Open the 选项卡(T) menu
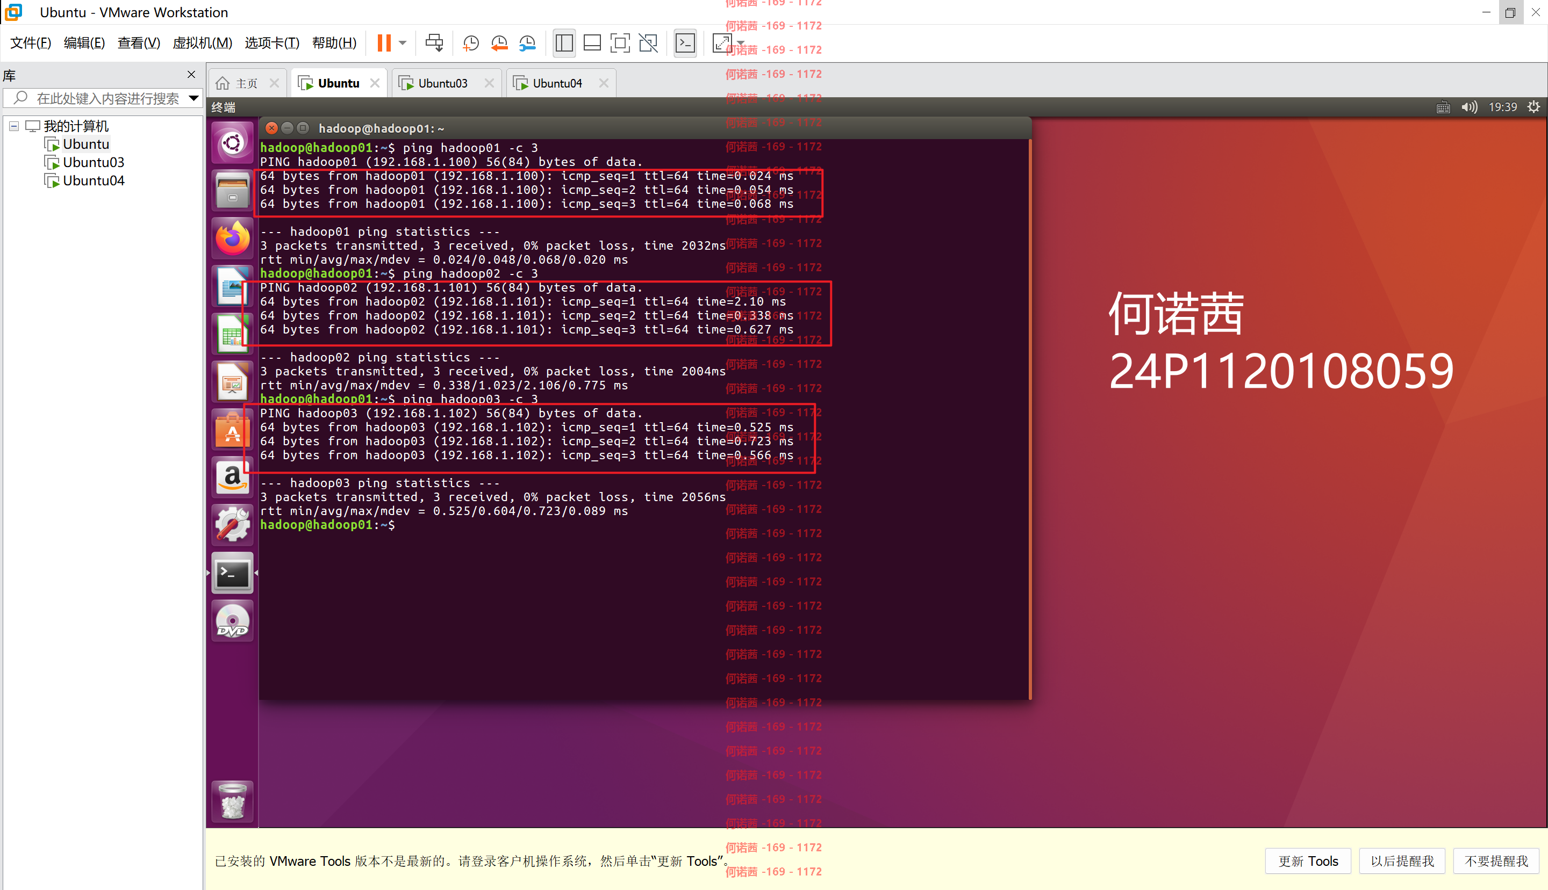 pos(272,43)
